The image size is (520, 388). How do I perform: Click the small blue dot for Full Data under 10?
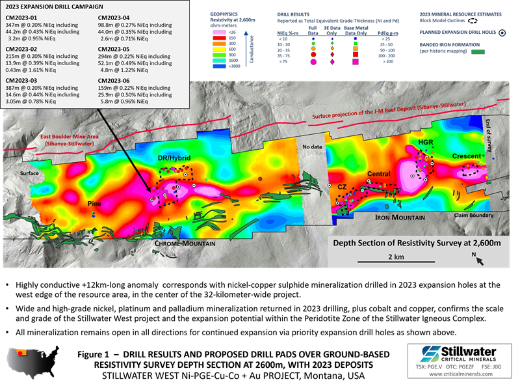tap(313, 39)
